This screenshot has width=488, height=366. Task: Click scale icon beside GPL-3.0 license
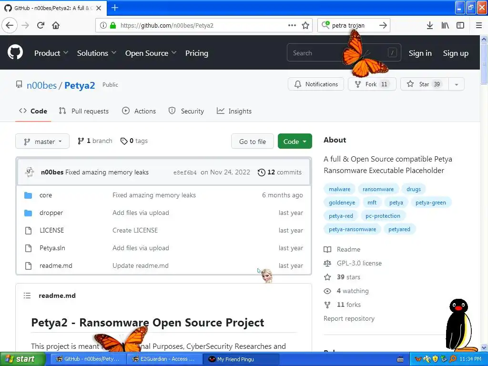327,263
